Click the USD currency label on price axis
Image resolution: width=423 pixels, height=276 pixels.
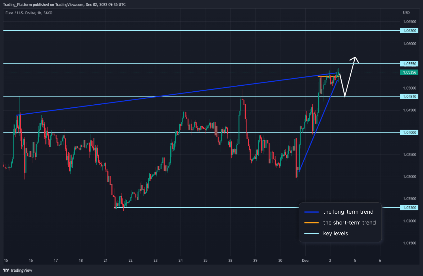click(406, 13)
